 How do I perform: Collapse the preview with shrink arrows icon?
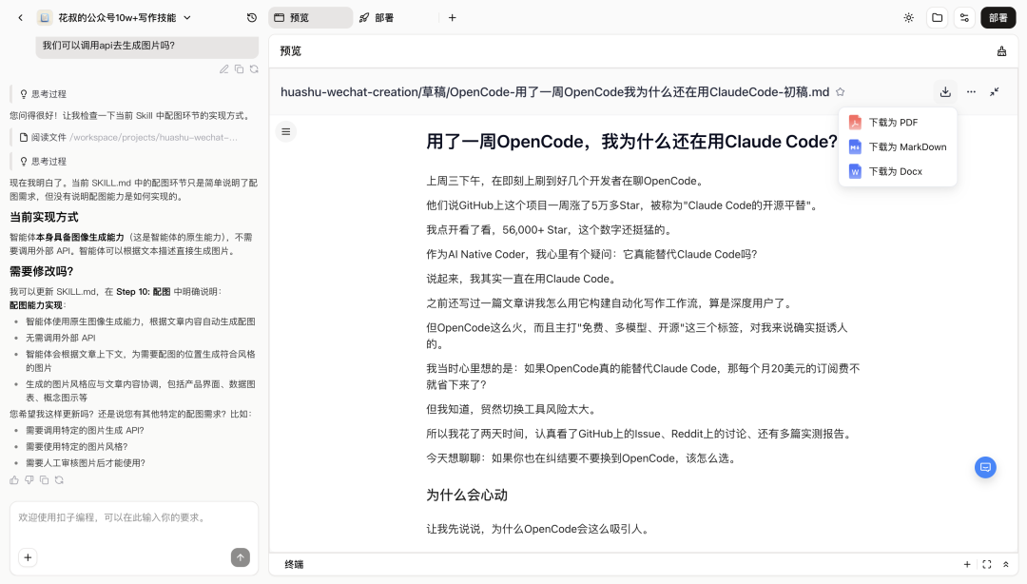(995, 91)
